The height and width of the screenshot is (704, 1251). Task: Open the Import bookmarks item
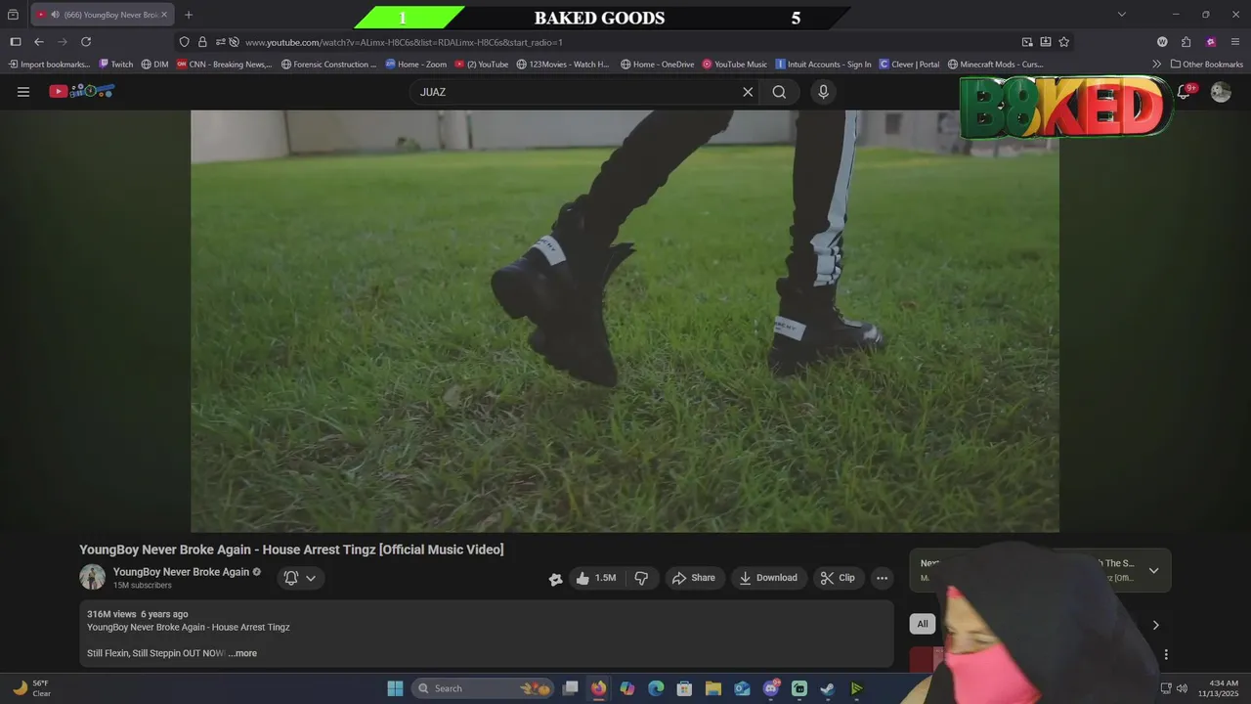pyautogui.click(x=49, y=65)
